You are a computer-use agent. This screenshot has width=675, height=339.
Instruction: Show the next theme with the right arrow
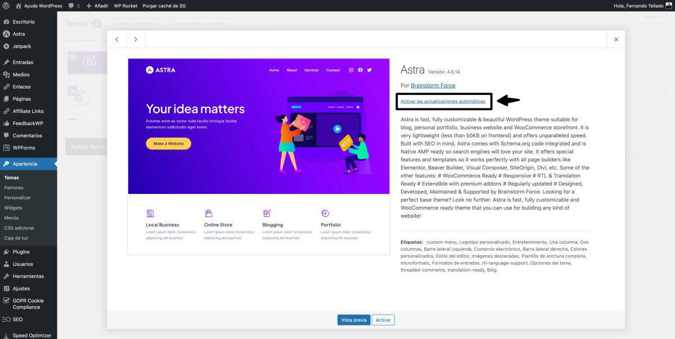[x=135, y=39]
